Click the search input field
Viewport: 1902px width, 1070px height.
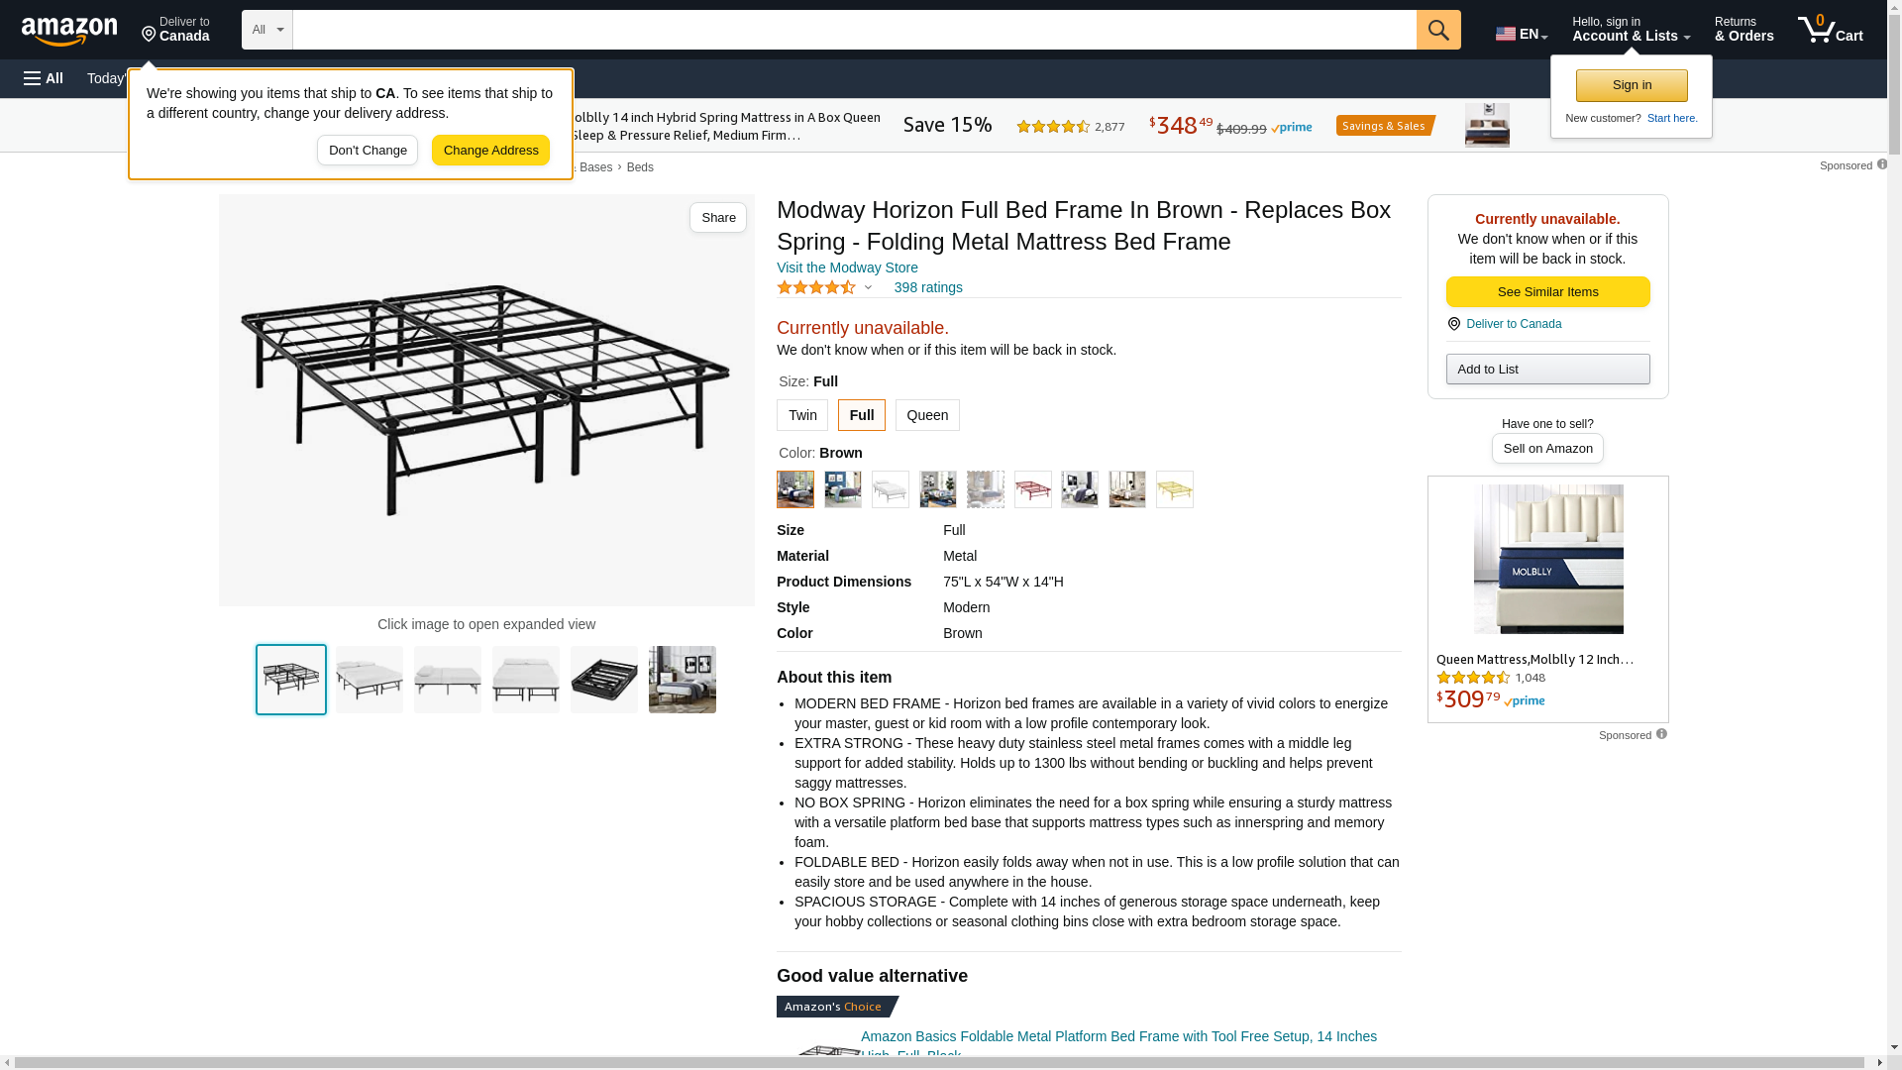point(854,30)
